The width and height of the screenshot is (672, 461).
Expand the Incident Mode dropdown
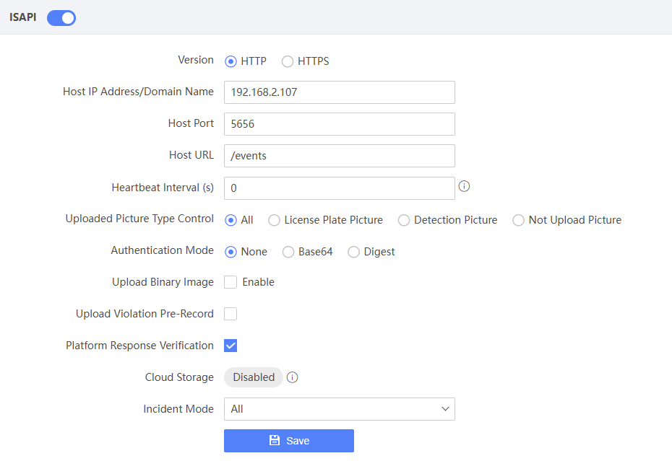[x=339, y=409]
